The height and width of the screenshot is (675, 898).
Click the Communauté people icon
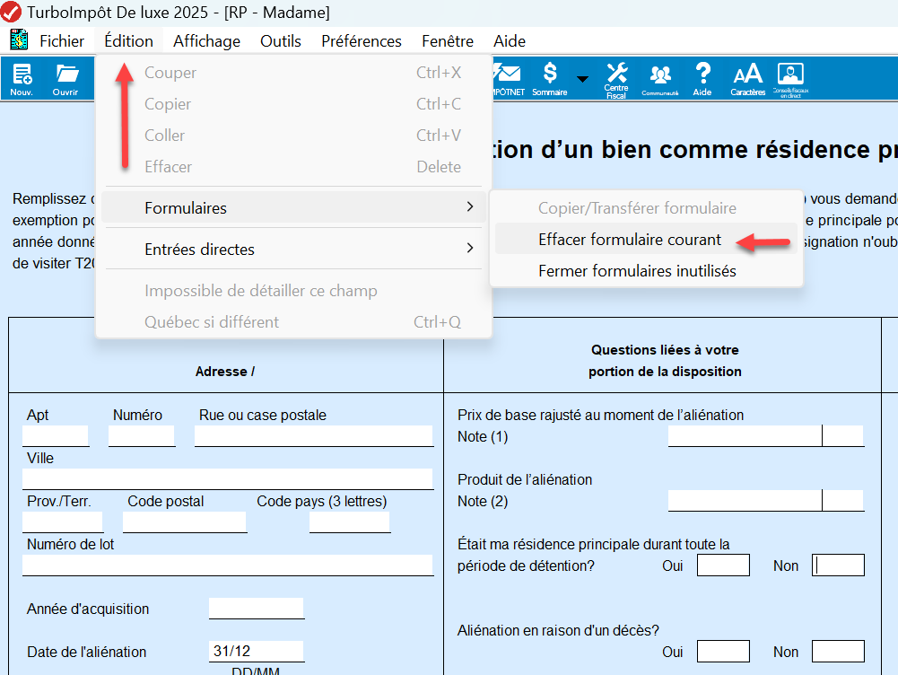[x=660, y=79]
